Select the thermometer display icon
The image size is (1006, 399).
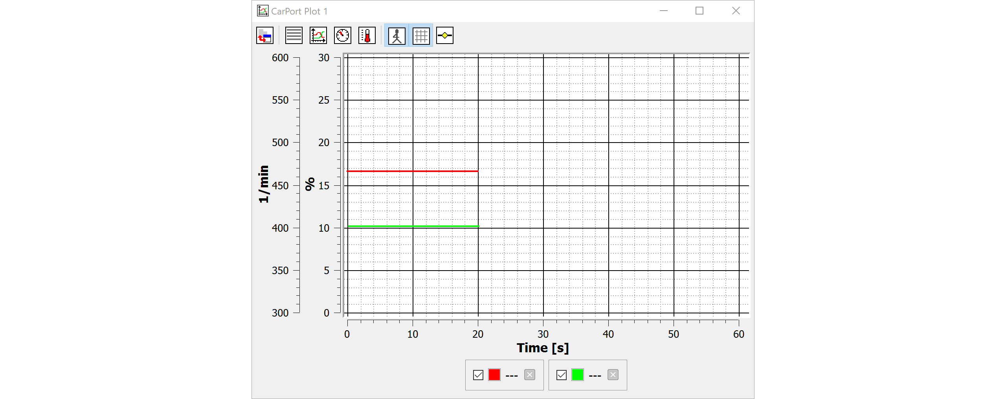coord(367,35)
